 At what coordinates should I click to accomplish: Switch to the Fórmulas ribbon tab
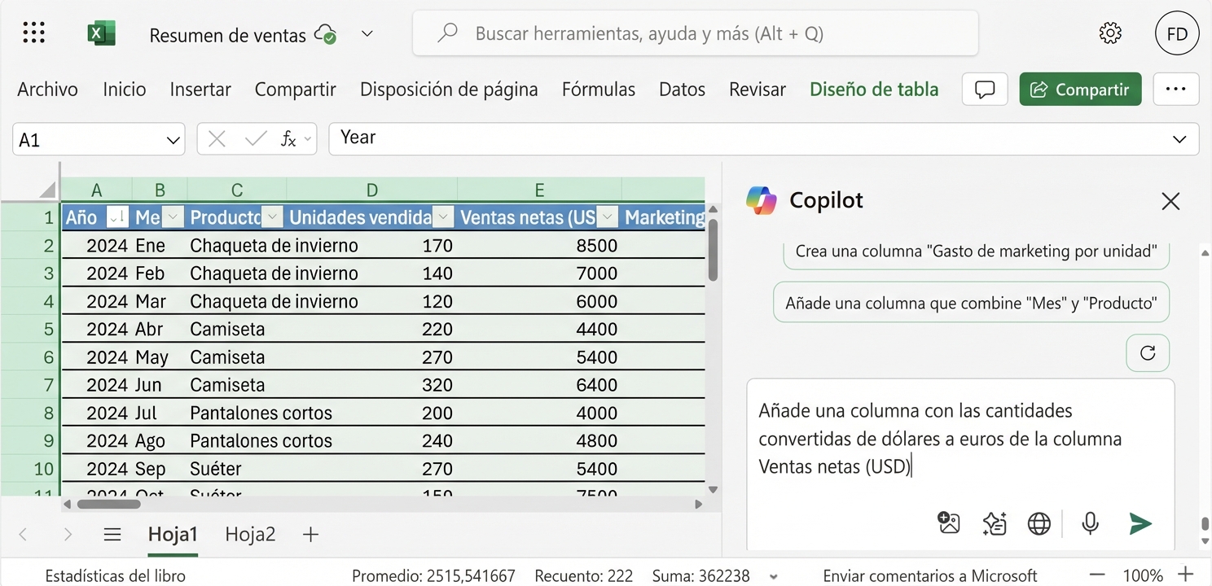pyautogui.click(x=598, y=89)
